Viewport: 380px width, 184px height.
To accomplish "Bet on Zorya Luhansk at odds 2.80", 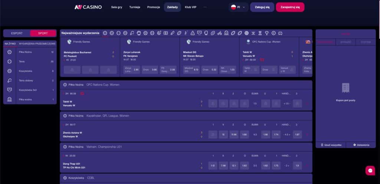I will point(132,70).
